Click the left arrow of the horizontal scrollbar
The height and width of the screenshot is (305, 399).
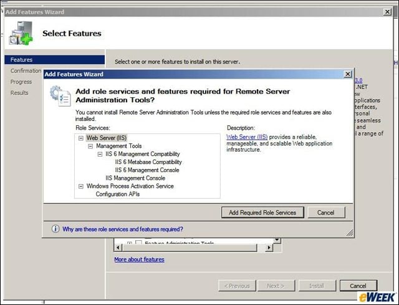118,248
